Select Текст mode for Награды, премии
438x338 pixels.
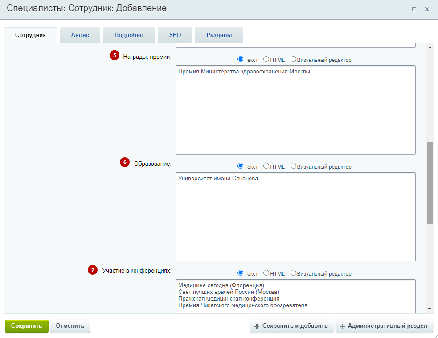pyautogui.click(x=240, y=59)
